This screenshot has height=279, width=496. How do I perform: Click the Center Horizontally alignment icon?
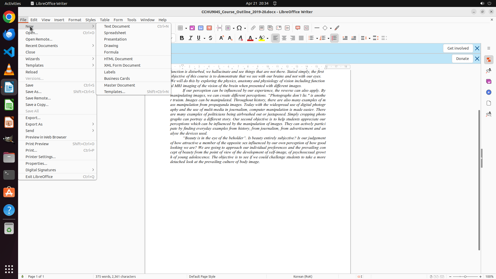[x=284, y=38]
